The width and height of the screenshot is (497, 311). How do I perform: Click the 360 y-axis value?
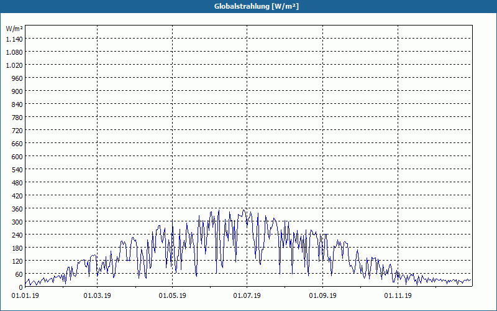tap(18, 209)
